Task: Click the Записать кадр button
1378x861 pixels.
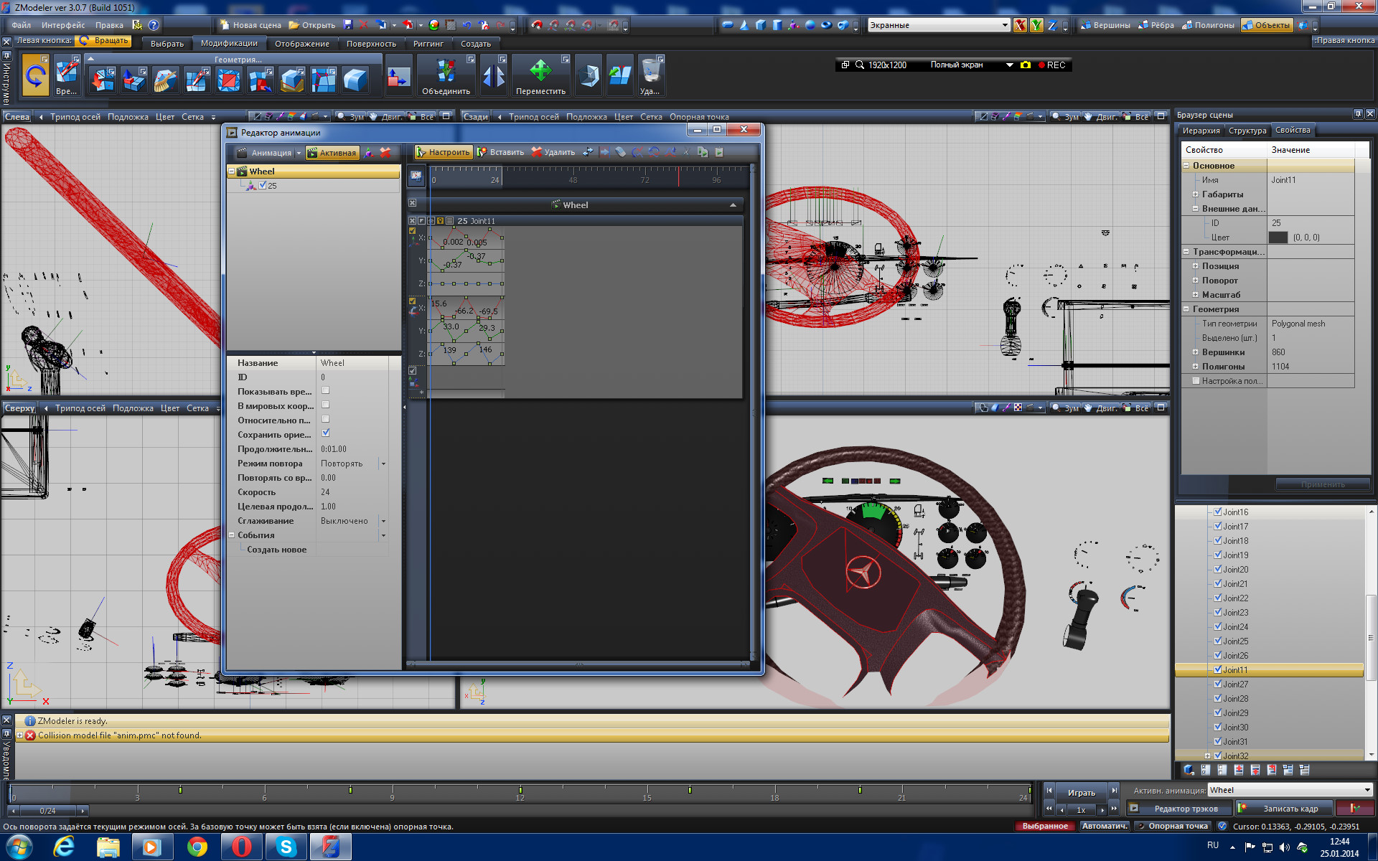Action: click(1290, 809)
